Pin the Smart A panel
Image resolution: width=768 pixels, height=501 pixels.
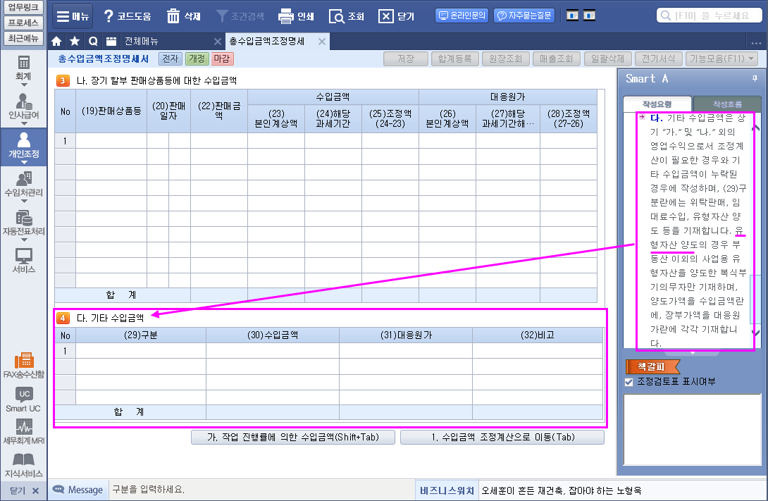[755, 78]
